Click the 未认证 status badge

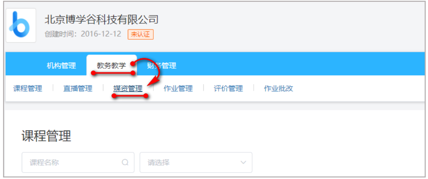(x=141, y=34)
